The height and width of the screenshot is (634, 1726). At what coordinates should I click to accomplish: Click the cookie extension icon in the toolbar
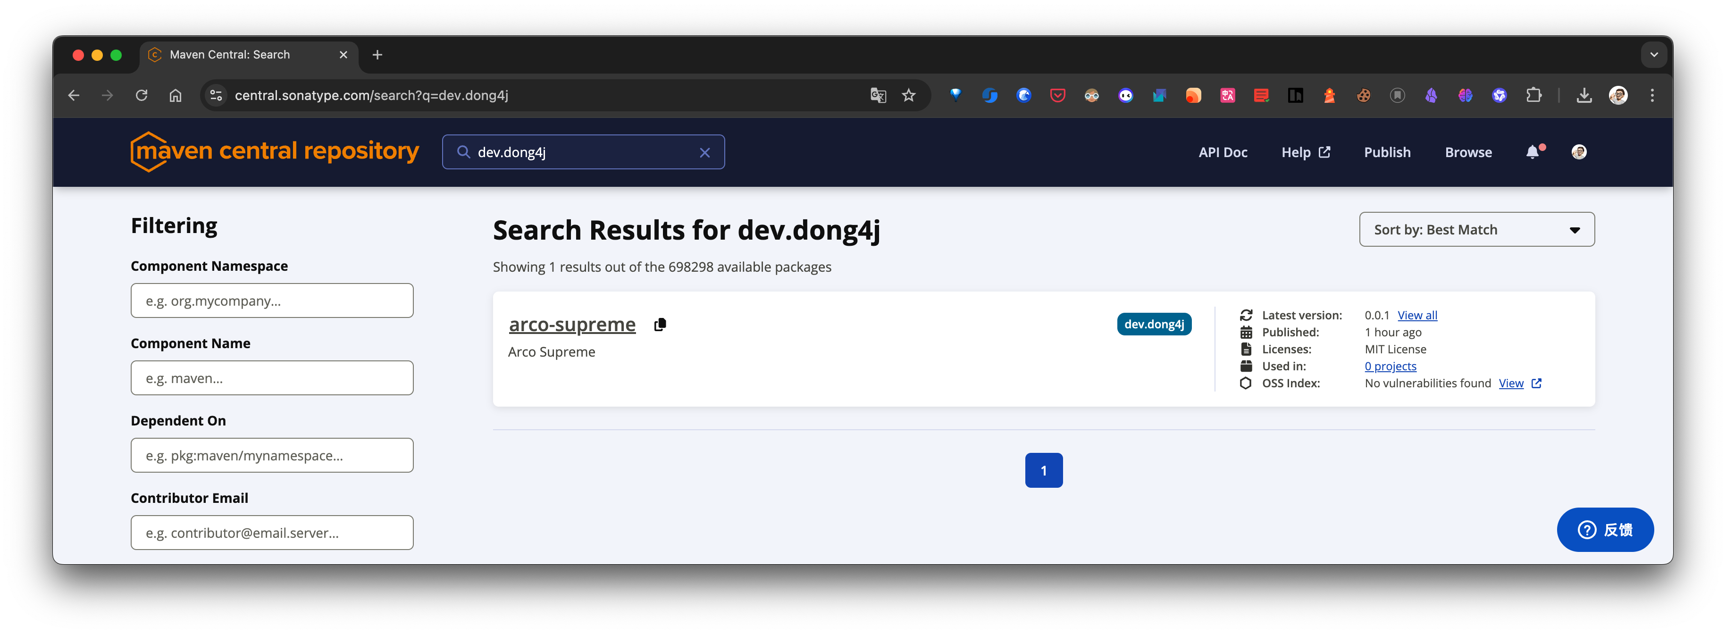pos(1363,95)
